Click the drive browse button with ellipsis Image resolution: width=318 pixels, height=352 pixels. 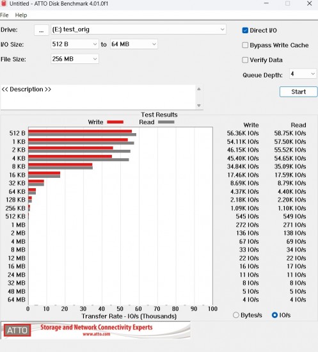click(x=42, y=30)
